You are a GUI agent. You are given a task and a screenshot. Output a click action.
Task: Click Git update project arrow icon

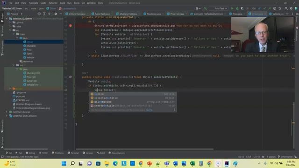point(259,8)
